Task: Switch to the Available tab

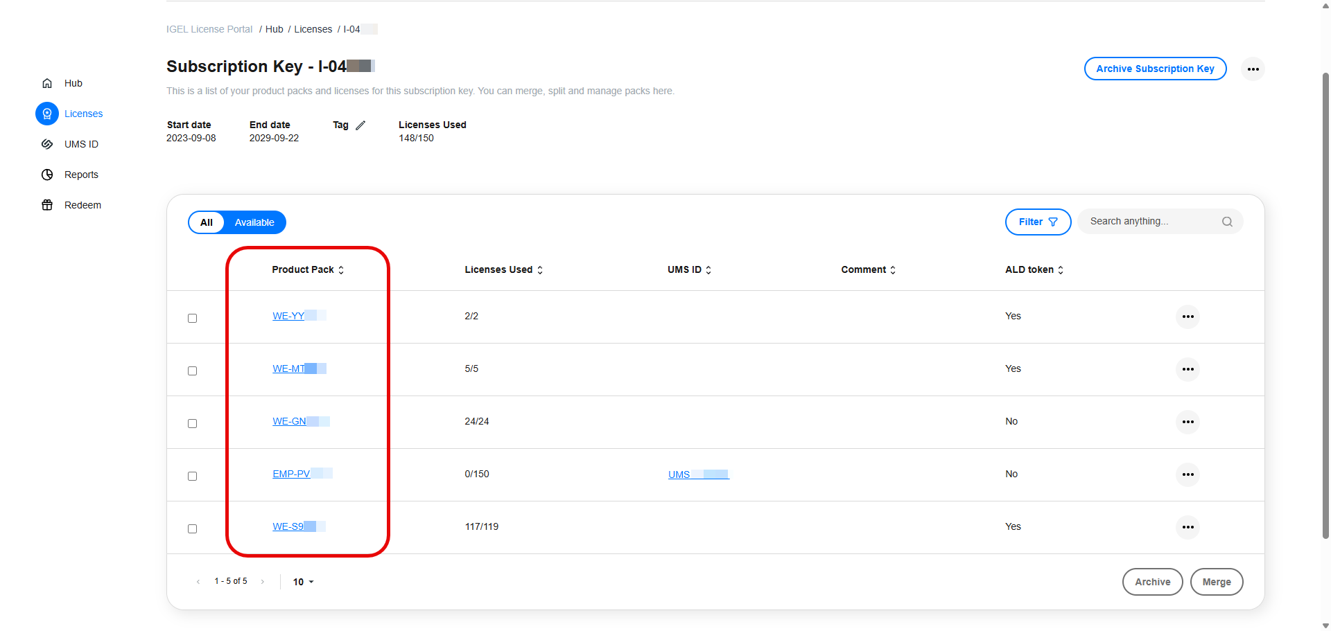Action: (254, 222)
